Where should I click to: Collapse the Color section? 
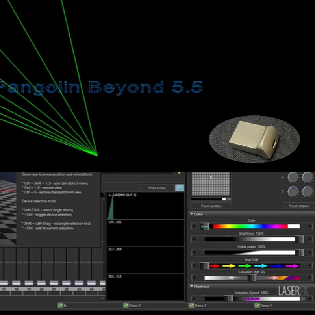[192, 214]
